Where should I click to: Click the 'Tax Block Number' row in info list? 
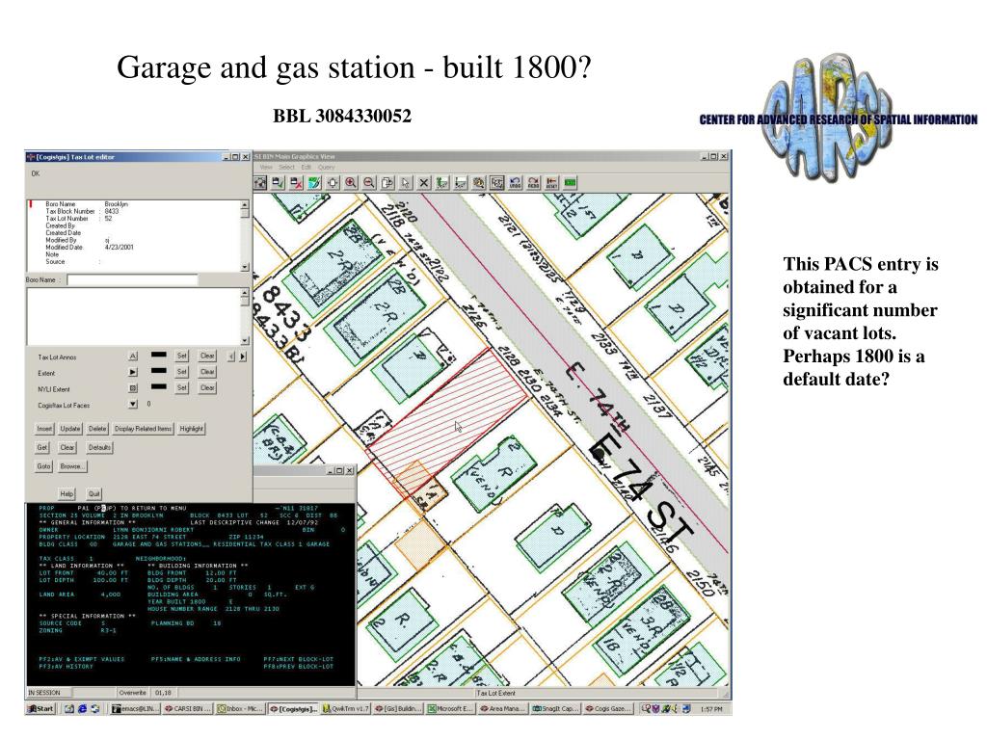click(83, 211)
